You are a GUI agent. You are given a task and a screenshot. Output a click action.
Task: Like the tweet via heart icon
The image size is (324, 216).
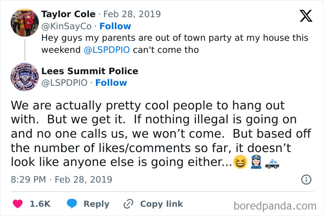(x=18, y=204)
